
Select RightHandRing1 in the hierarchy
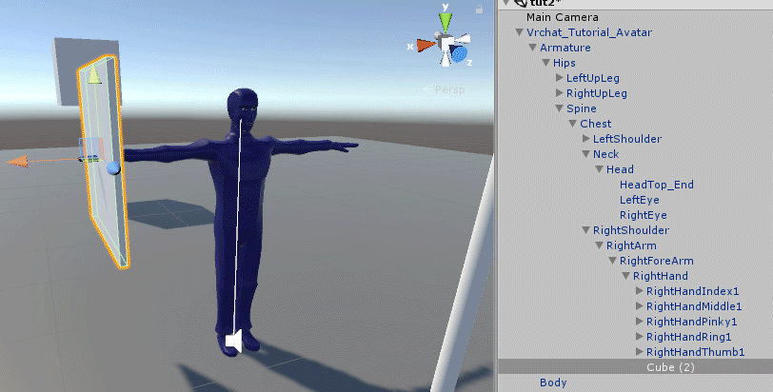(688, 337)
